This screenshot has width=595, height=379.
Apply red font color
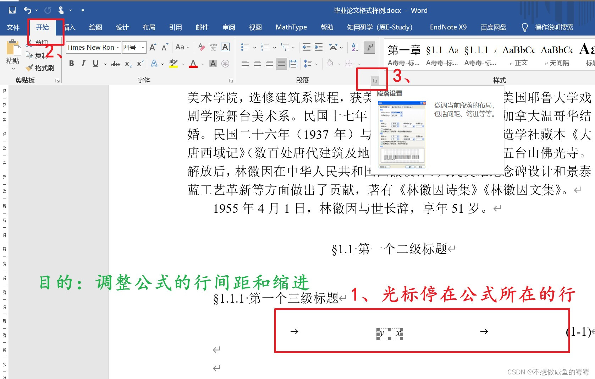click(x=193, y=64)
